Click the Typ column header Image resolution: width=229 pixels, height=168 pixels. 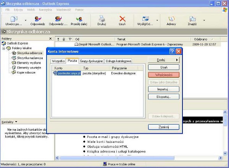tap(95, 68)
